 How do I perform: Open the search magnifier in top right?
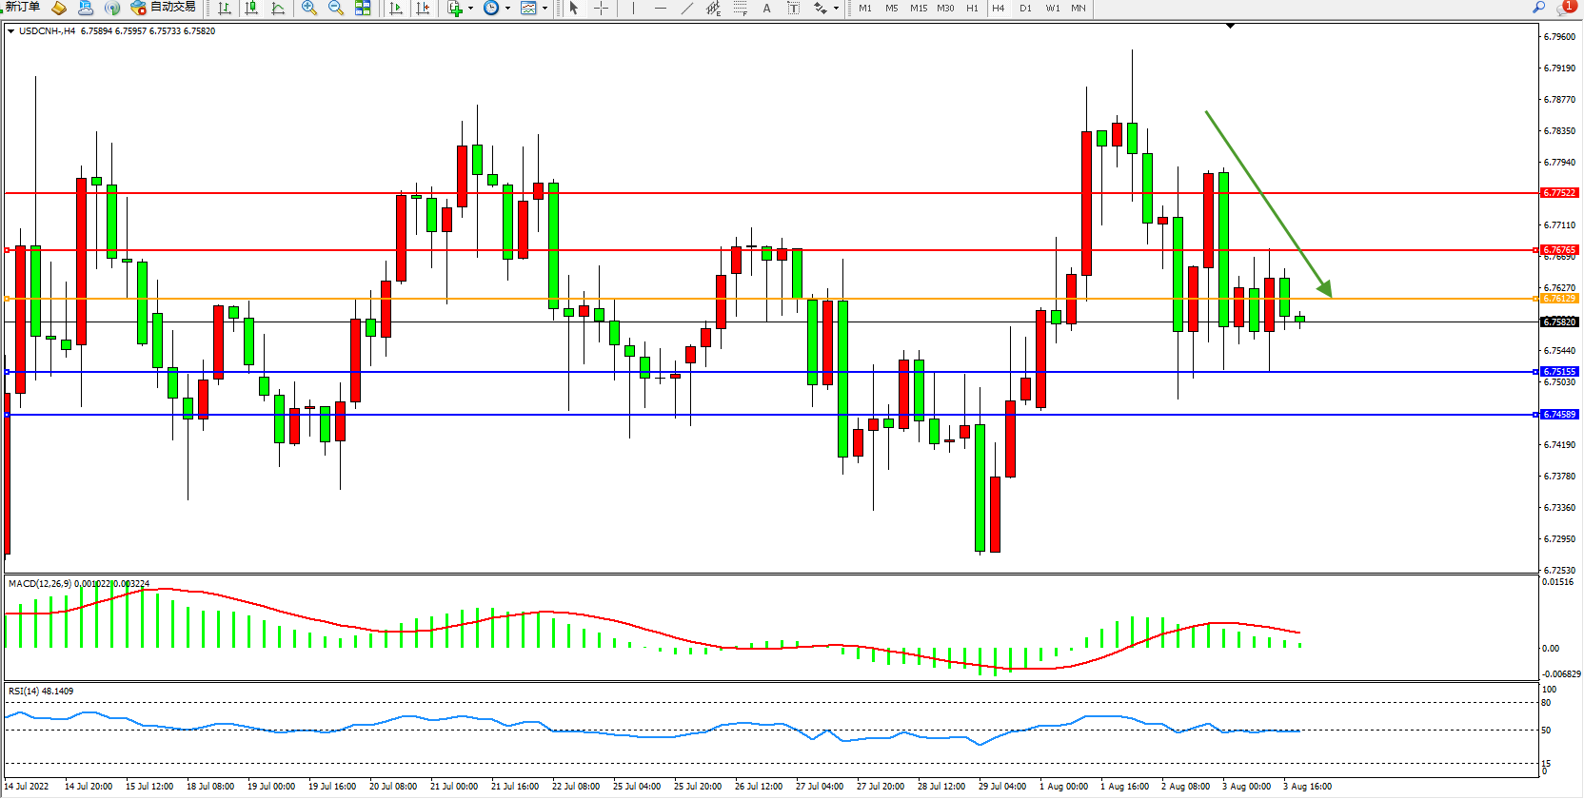(1538, 8)
